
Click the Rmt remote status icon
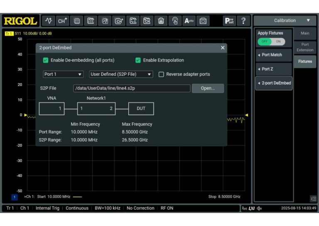(244, 208)
